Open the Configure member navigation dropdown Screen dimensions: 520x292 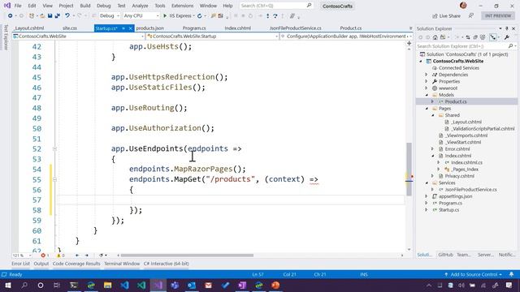pyautogui.click(x=346, y=36)
